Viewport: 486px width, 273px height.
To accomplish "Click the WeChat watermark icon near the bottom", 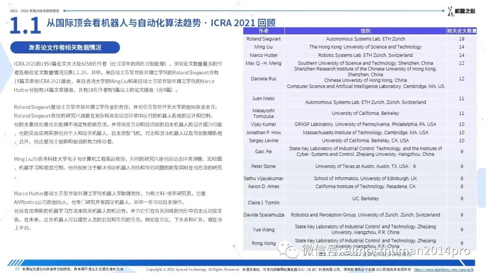I will coord(288,250).
